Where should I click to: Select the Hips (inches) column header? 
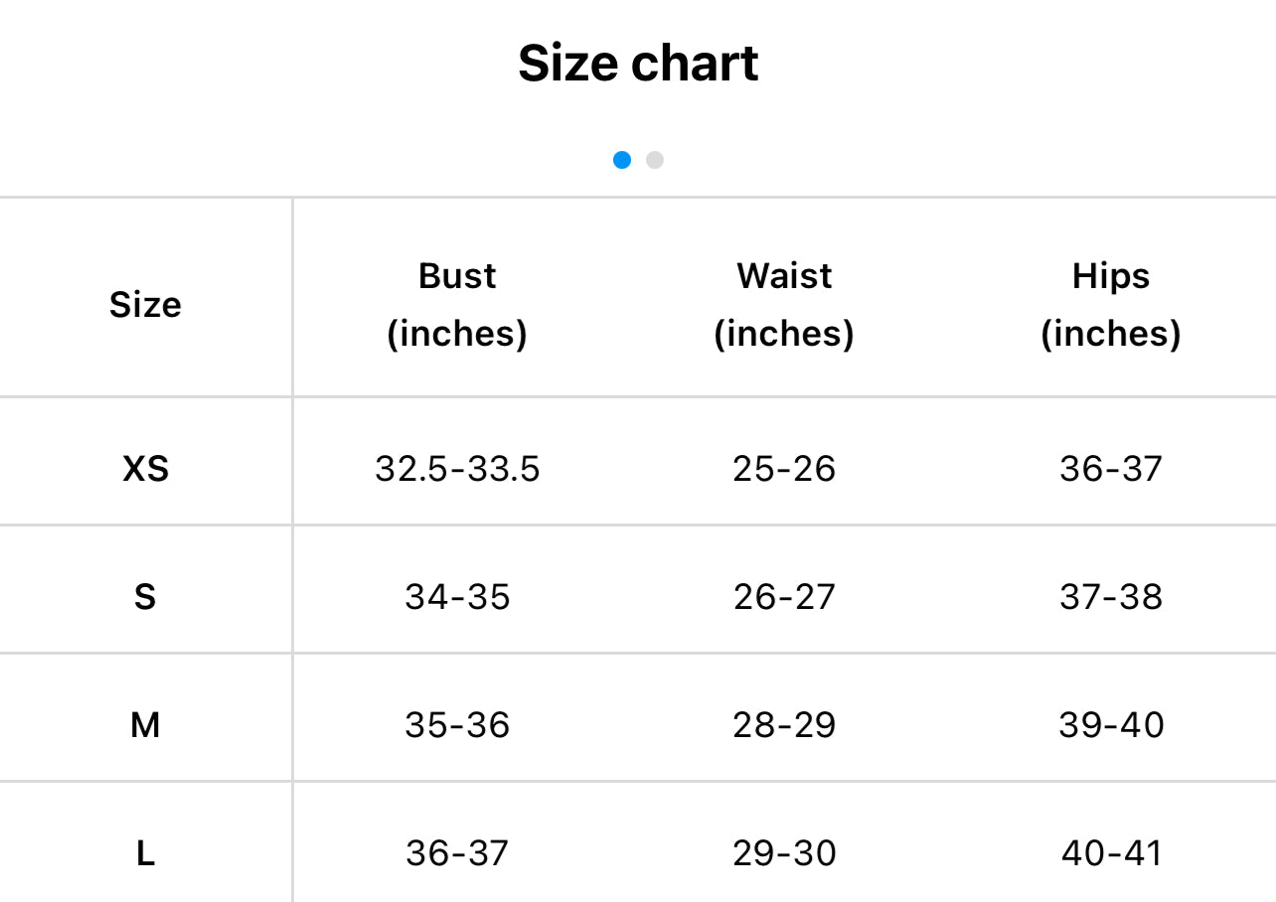pos(1111,304)
